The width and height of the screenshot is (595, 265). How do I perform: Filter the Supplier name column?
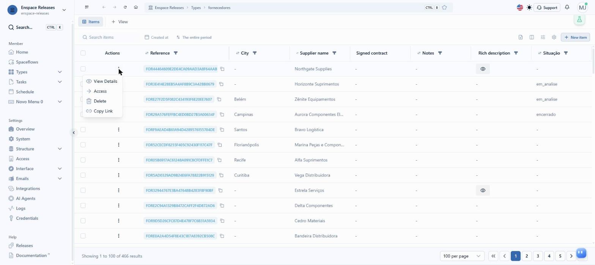[x=334, y=53]
